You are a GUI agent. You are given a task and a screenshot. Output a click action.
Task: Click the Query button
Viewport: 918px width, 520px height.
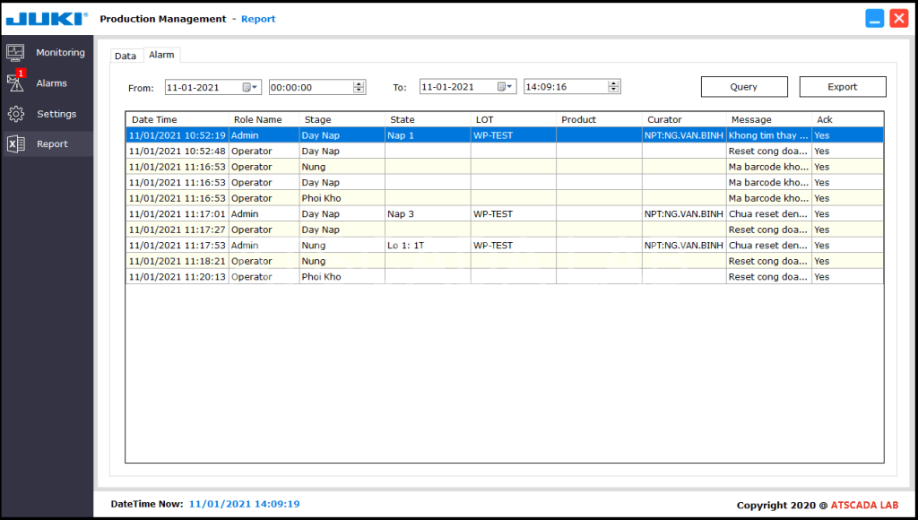(x=744, y=86)
